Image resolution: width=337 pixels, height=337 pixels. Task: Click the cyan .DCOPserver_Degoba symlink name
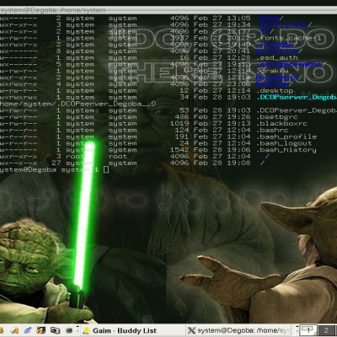click(297, 97)
